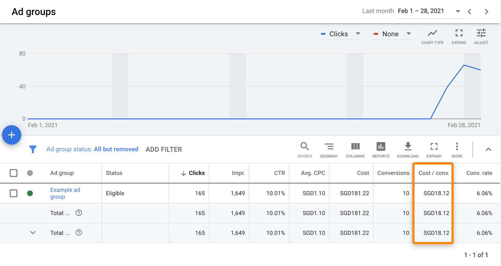Open the Segment options
The width and height of the screenshot is (501, 266).
(329, 150)
